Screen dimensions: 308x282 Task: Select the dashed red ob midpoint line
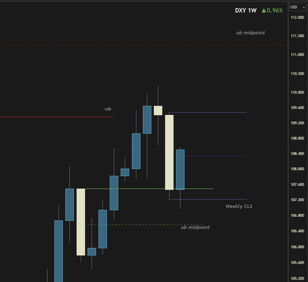click(144, 45)
